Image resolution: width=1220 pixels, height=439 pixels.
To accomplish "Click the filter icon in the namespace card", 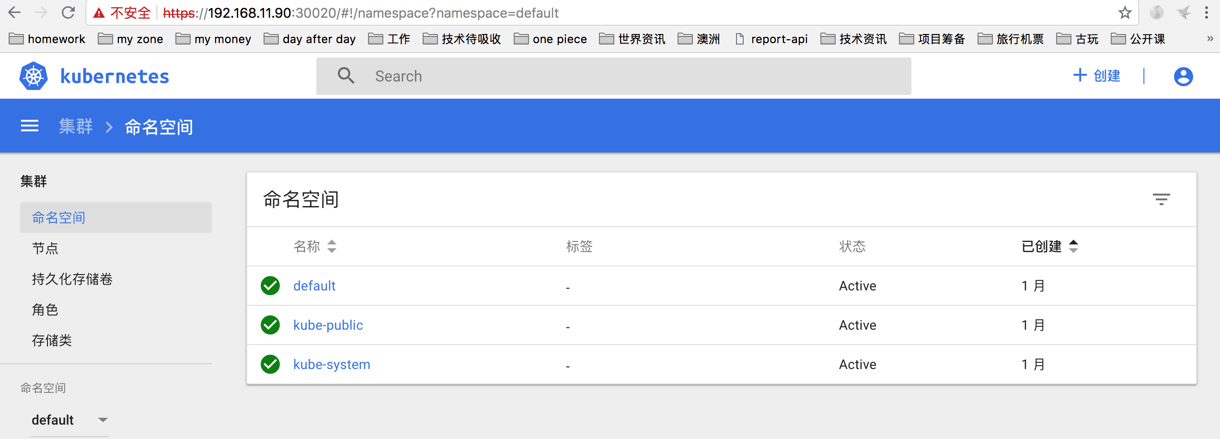I will (x=1161, y=199).
